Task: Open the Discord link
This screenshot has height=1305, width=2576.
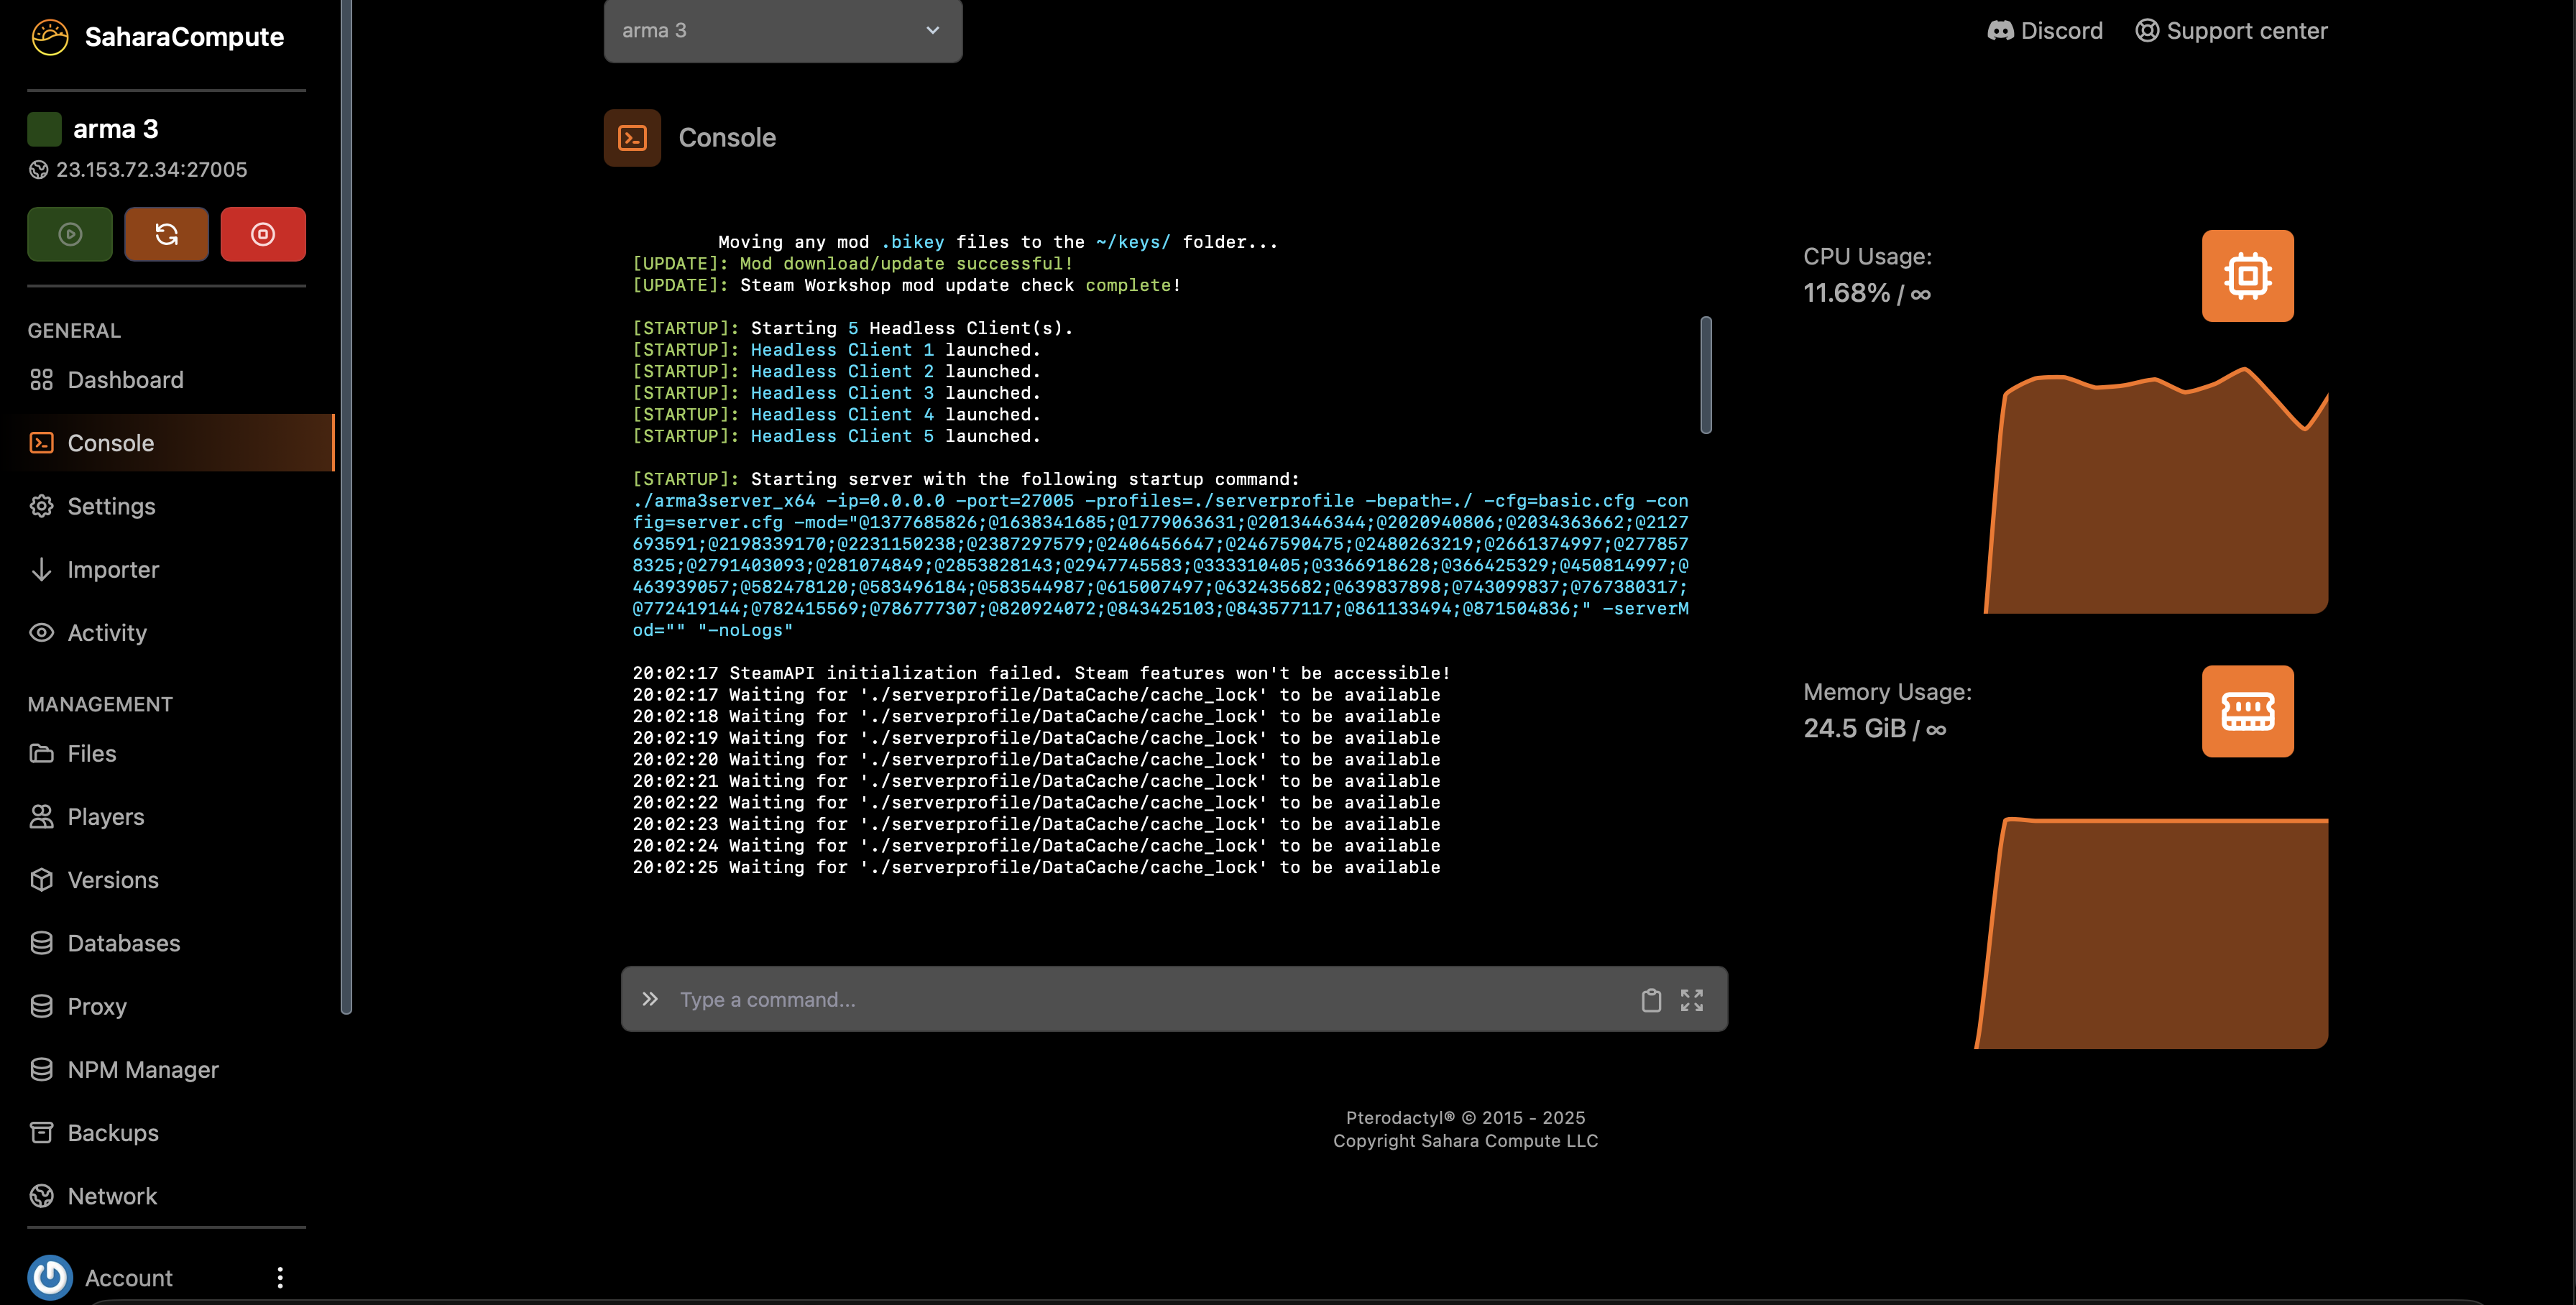Action: [2044, 30]
